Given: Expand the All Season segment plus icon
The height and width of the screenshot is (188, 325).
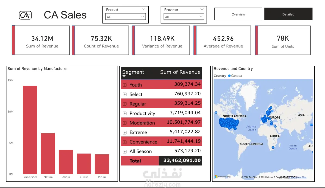Looking at the screenshot, I should click(125, 152).
